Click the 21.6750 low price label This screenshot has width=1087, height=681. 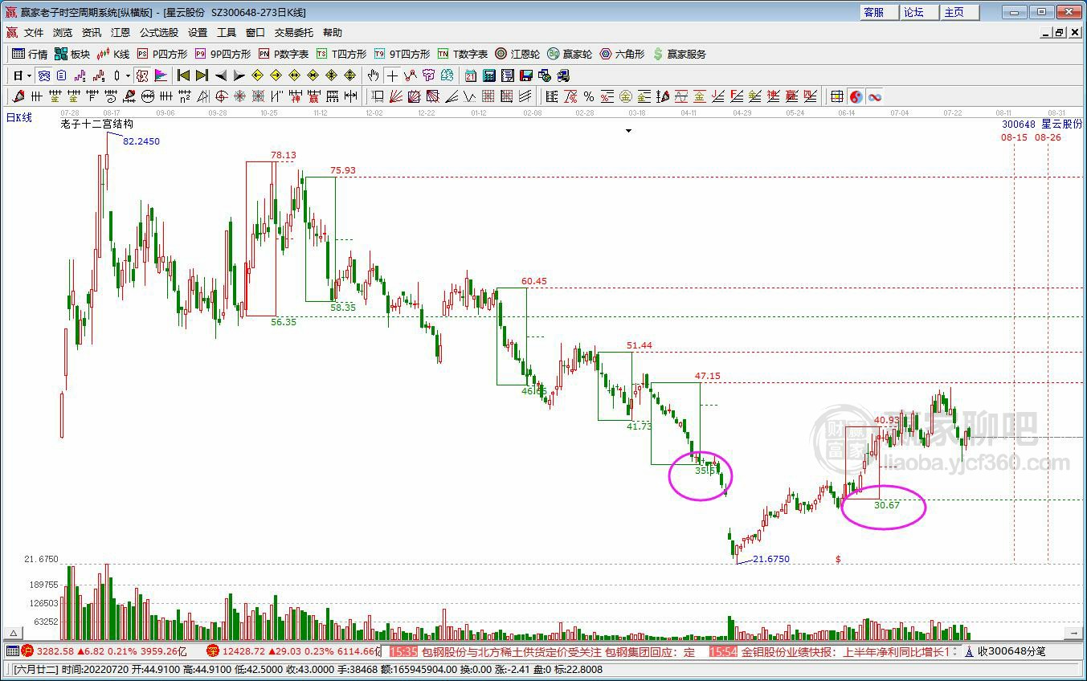click(771, 559)
